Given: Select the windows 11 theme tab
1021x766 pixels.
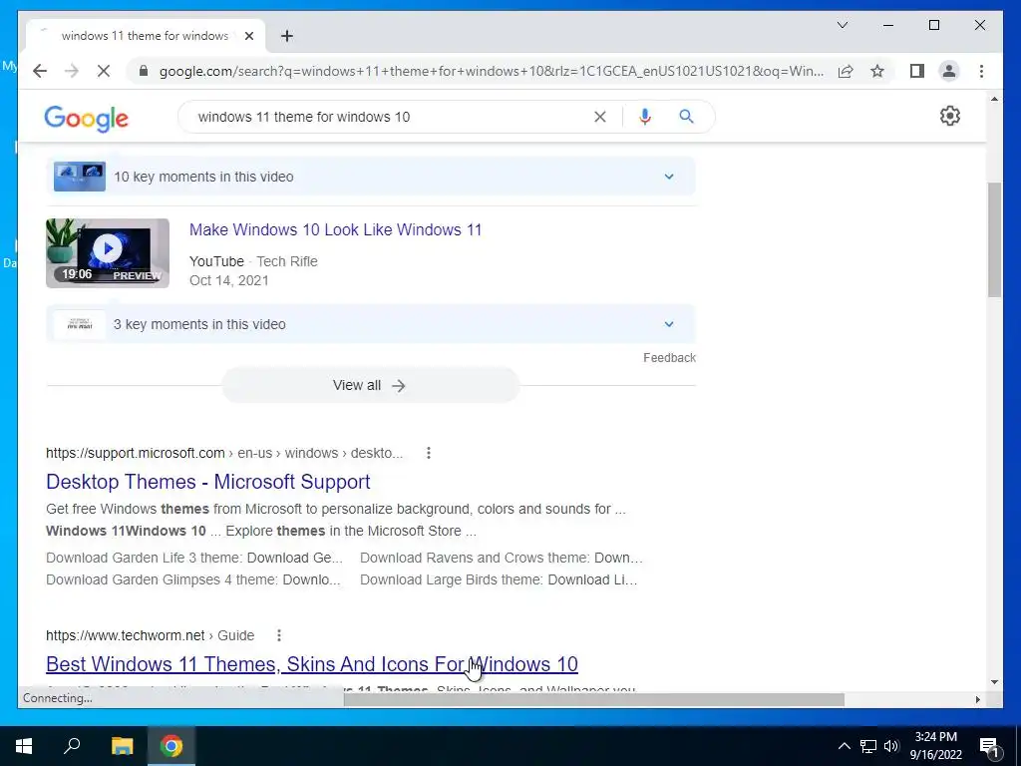Looking at the screenshot, I should pyautogui.click(x=146, y=36).
